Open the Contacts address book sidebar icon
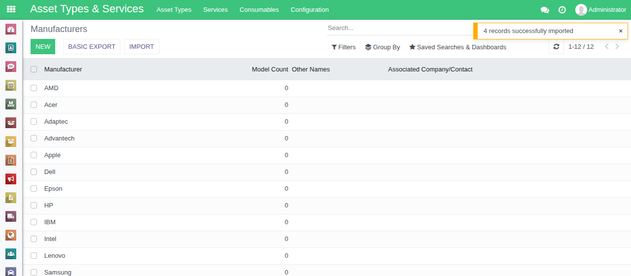Viewport: 631px width, 276px height. pos(11,48)
